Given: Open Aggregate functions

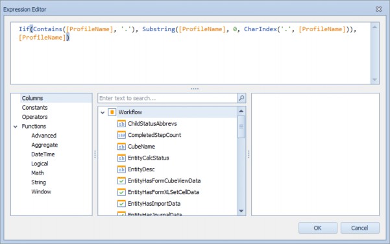Looking at the screenshot, I should pos(45,145).
